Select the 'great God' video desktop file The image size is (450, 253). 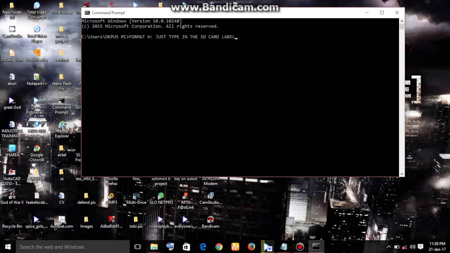click(12, 104)
